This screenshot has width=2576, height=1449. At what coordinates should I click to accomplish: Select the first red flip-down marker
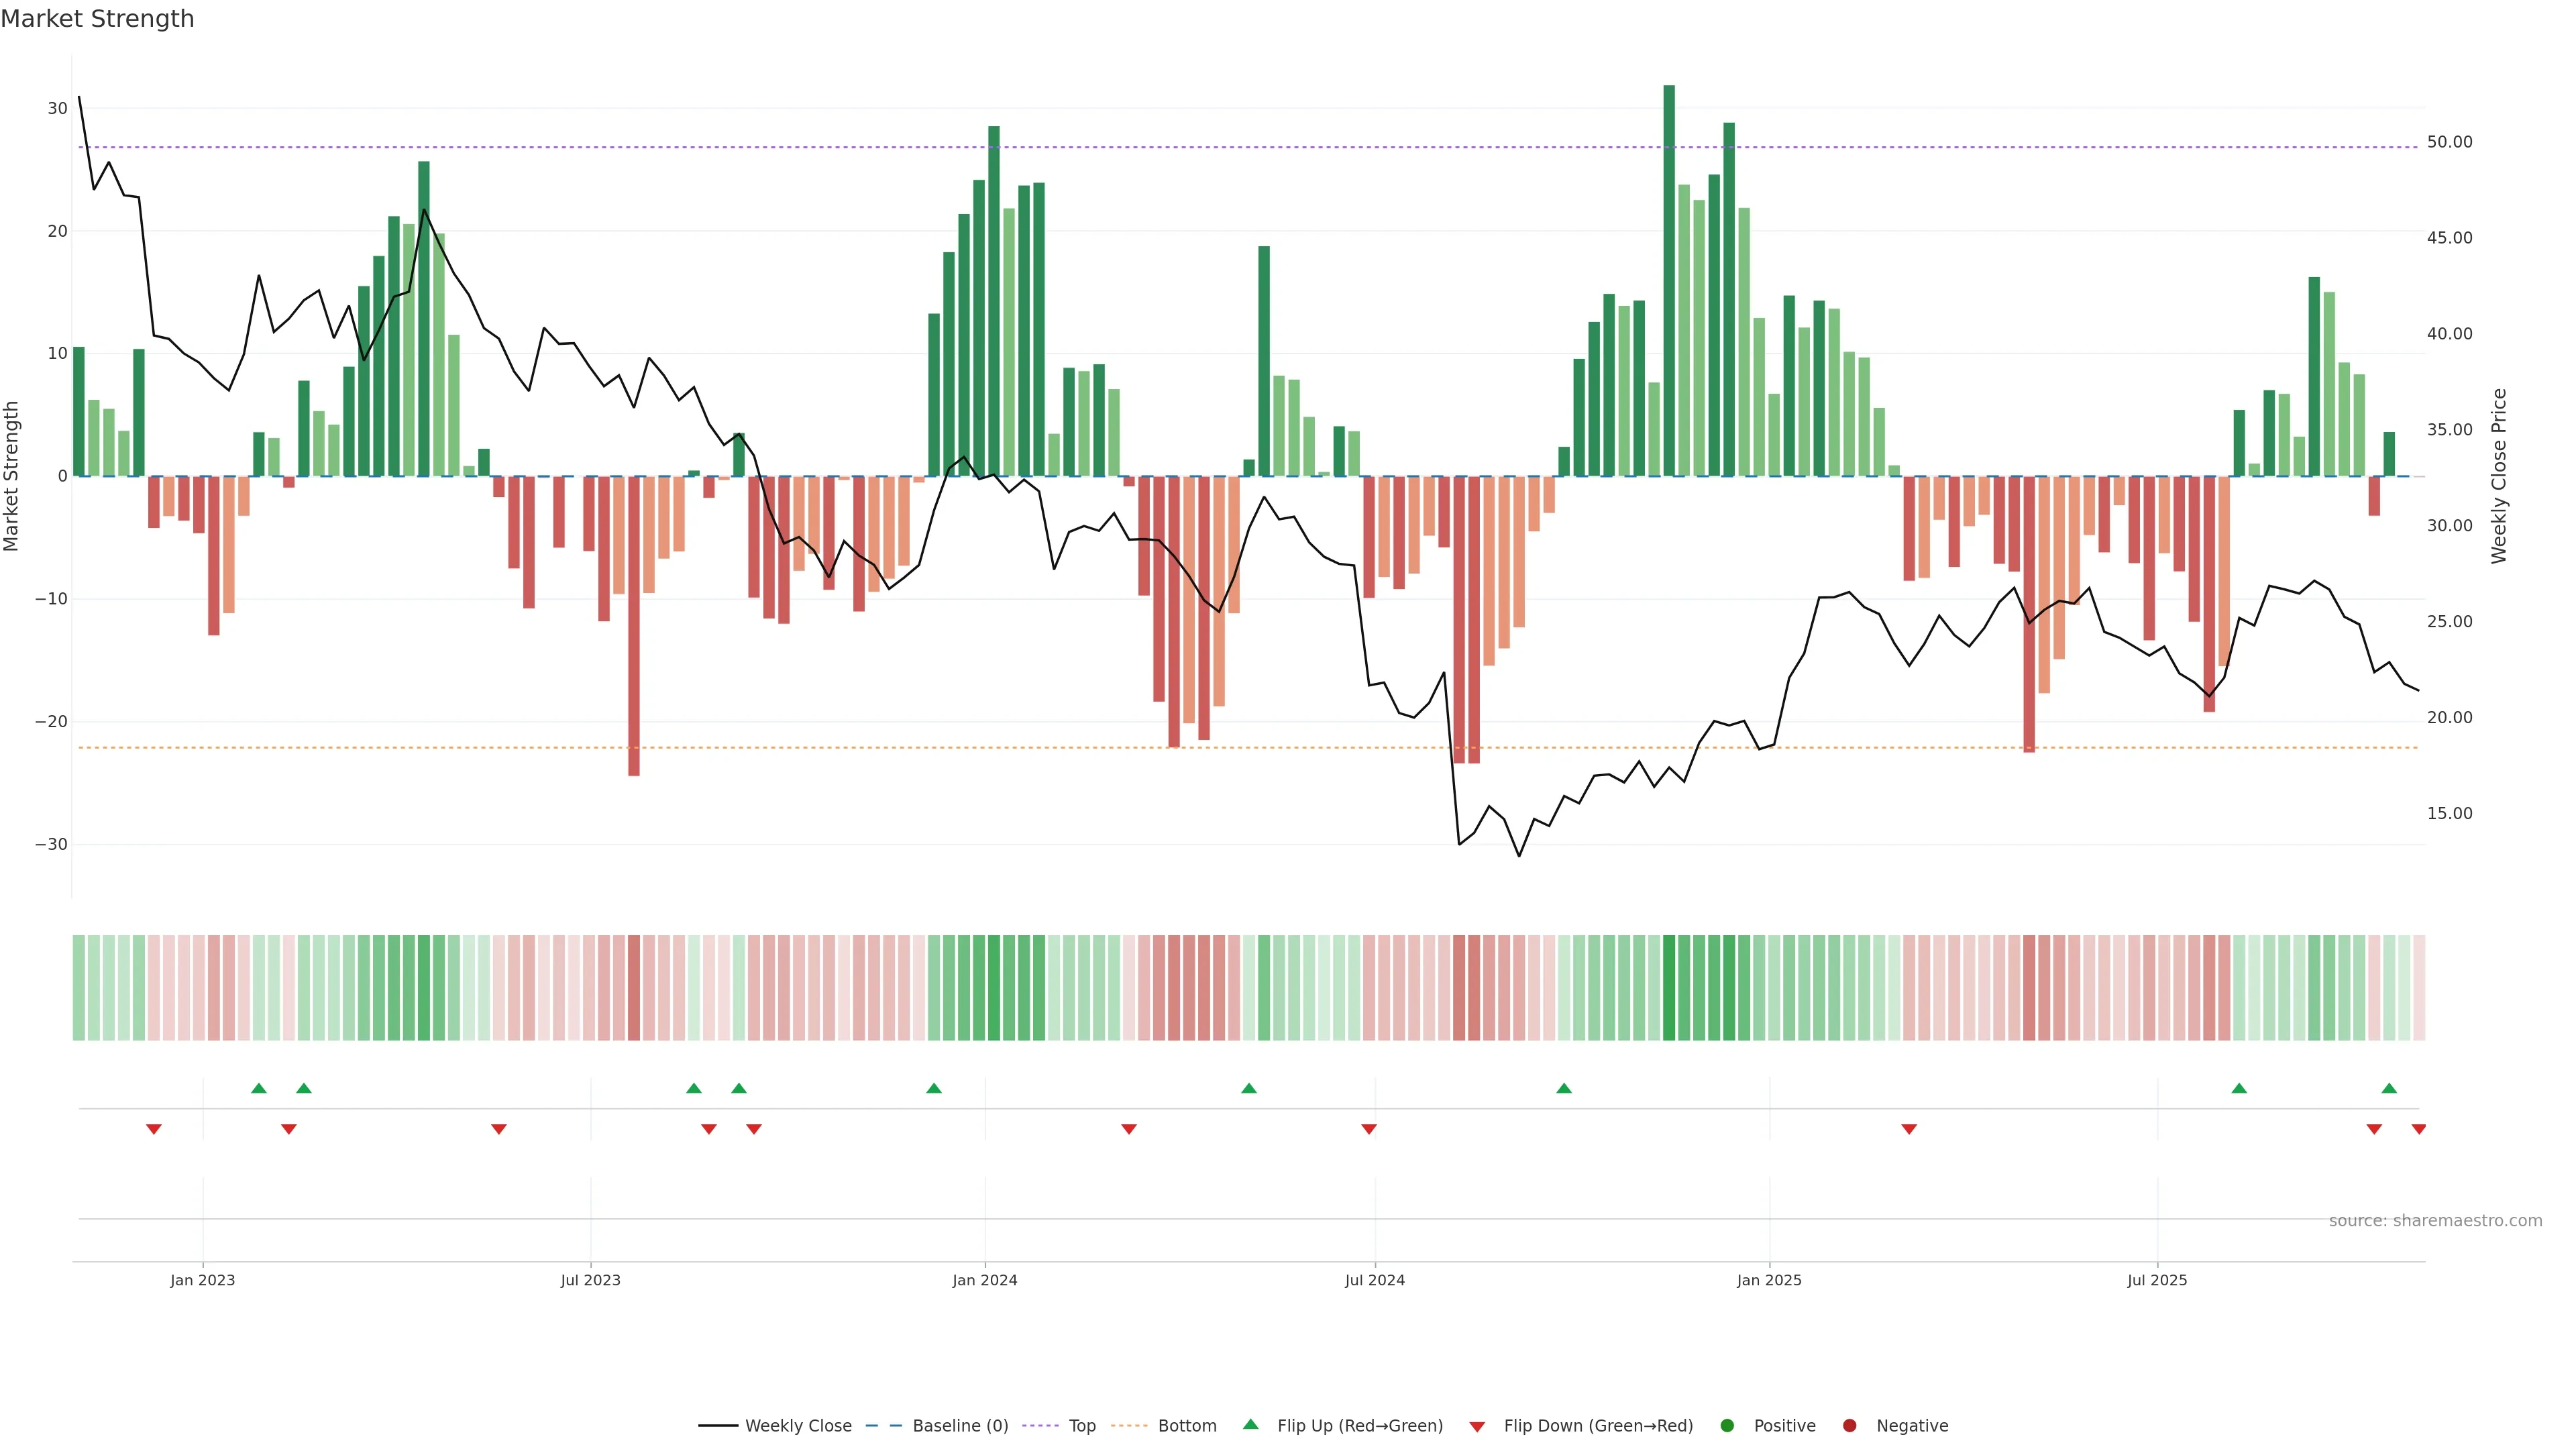point(154,1129)
